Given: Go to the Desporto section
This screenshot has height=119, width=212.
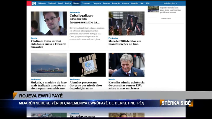Looking at the screenshot, I should click(x=97, y=3).
